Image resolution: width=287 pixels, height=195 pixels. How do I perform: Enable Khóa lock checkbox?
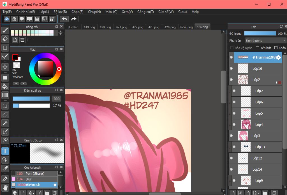coord(276,48)
